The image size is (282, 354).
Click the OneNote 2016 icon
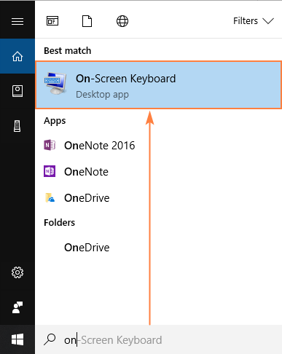tap(50, 145)
